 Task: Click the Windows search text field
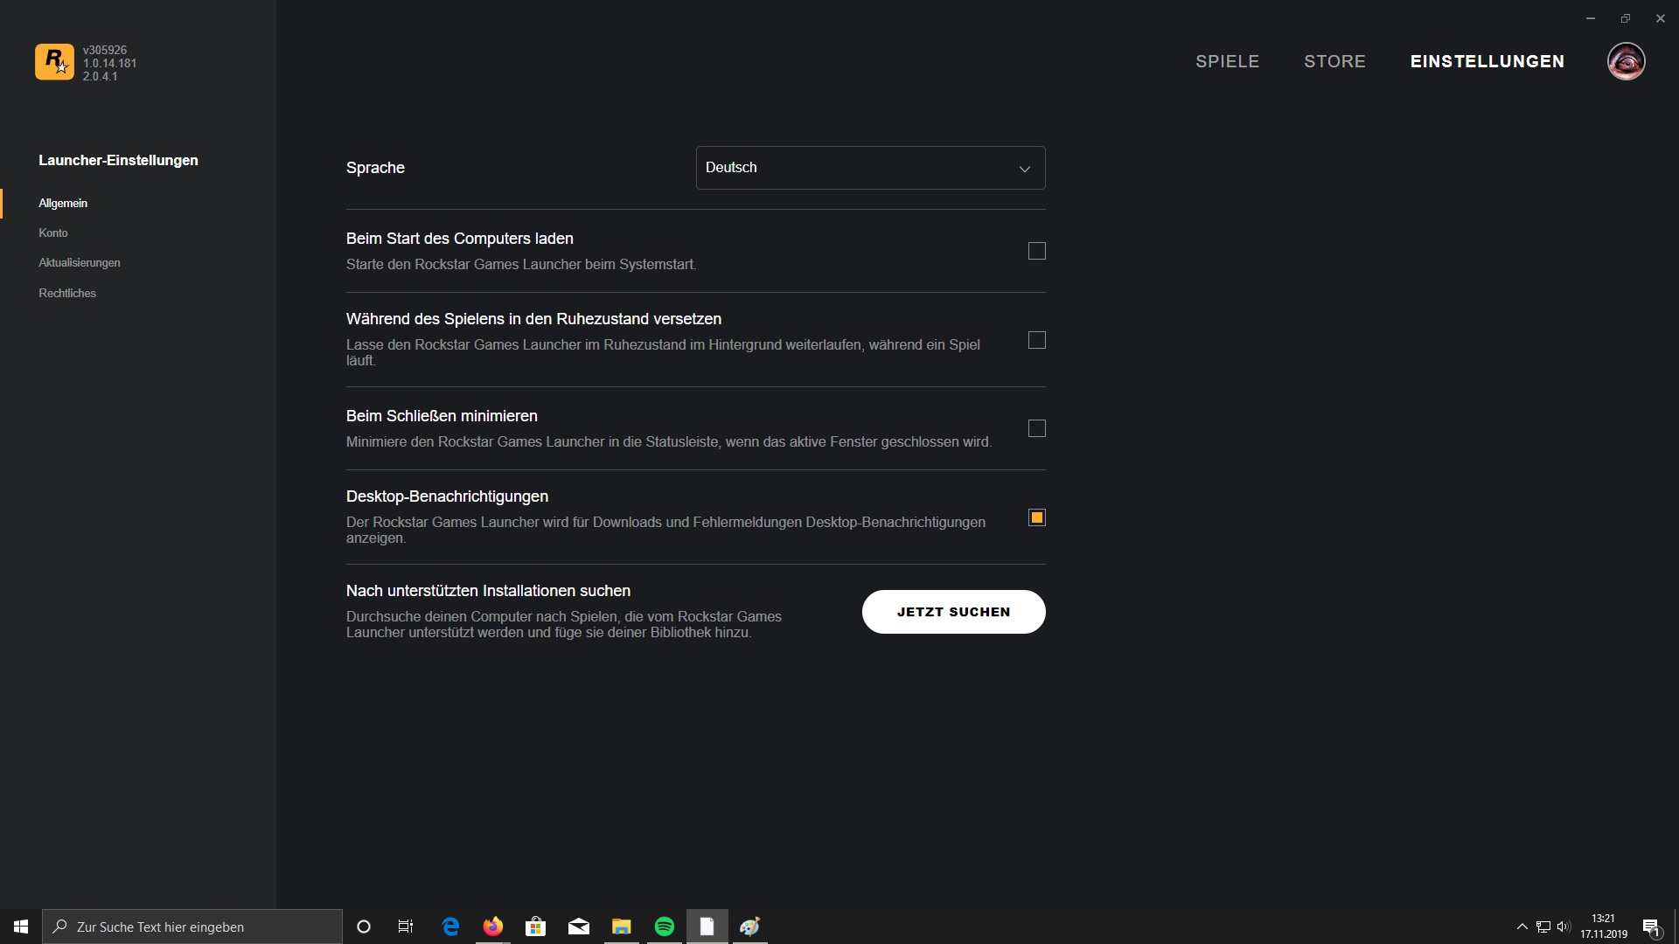click(x=192, y=927)
